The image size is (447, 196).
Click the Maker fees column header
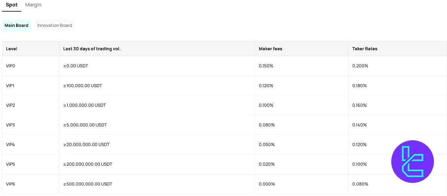click(270, 49)
